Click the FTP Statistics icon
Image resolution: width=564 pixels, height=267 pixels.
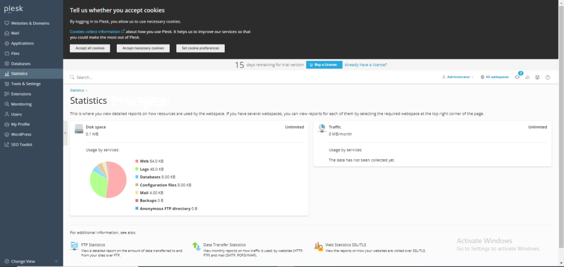point(74,246)
